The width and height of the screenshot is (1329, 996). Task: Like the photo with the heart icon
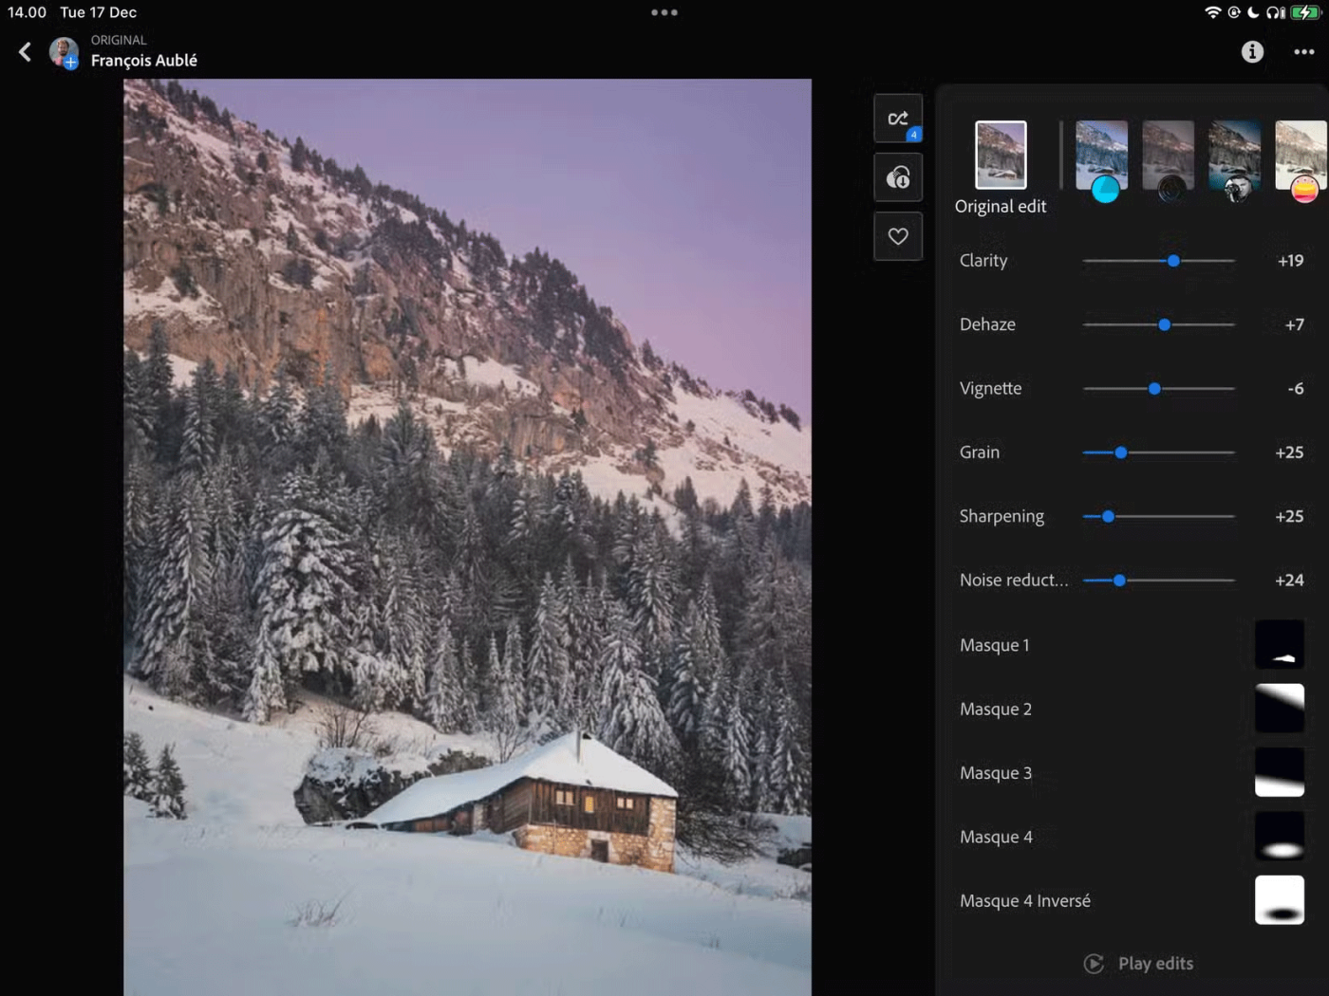click(x=897, y=236)
